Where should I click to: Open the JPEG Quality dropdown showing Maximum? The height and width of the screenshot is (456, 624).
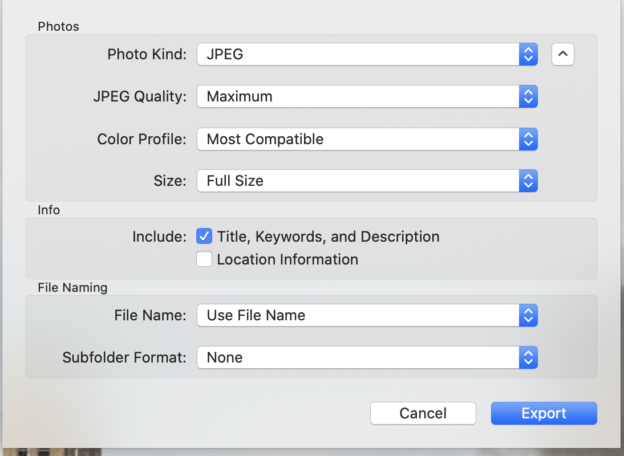click(x=358, y=96)
